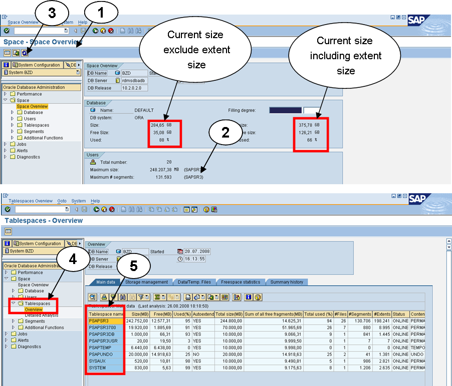
Task: Click Change layout grid icon in table toolbar
Action: pyautogui.click(x=225, y=297)
